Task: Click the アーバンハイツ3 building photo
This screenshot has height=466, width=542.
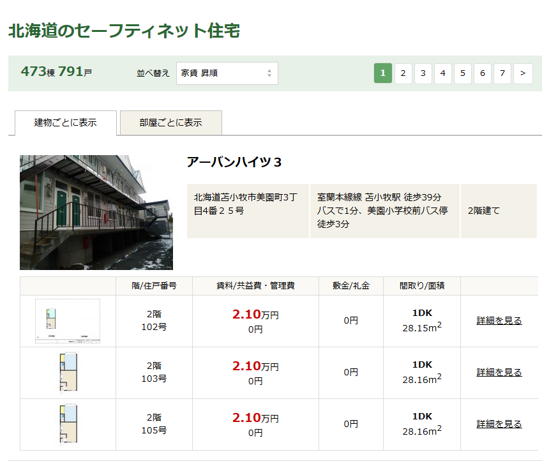Action: (96, 212)
